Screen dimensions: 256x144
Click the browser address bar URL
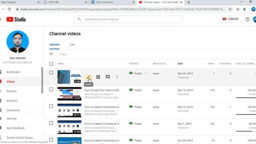(x=122, y=9)
